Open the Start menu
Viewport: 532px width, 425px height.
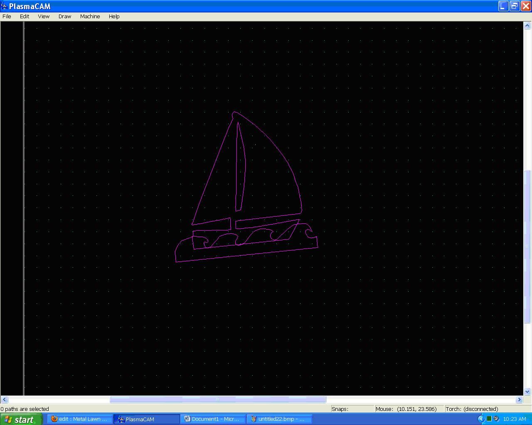pos(21,419)
